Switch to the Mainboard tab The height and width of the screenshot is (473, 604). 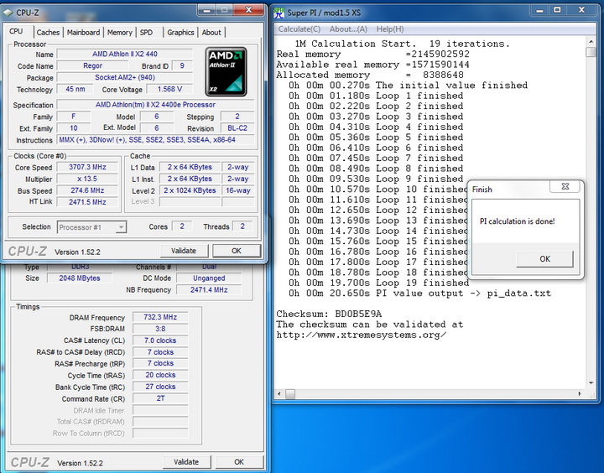point(83,33)
